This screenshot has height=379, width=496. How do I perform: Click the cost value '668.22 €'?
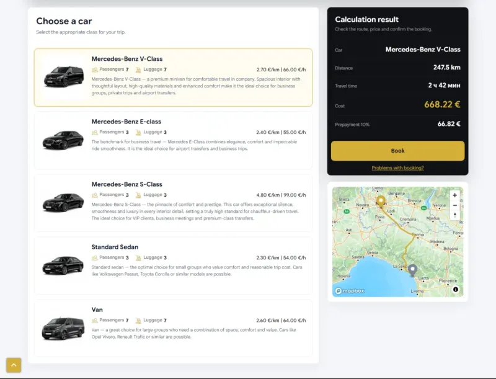442,104
